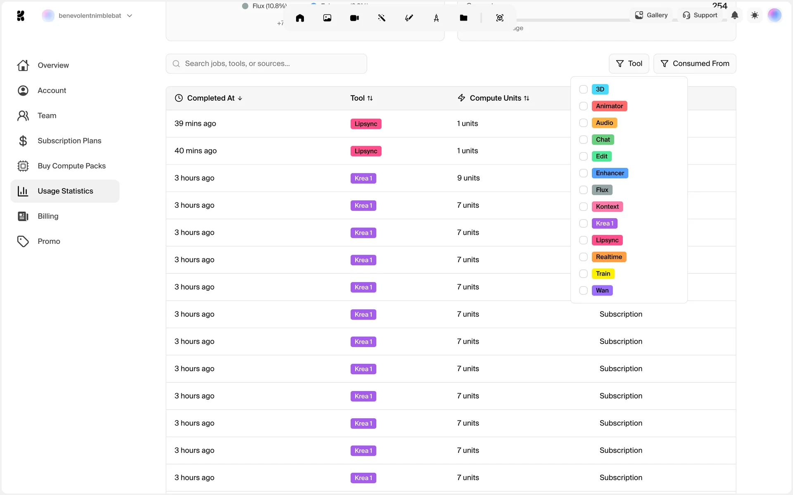Open the Image tool icon in toolbar
The height and width of the screenshot is (495, 793).
[327, 18]
